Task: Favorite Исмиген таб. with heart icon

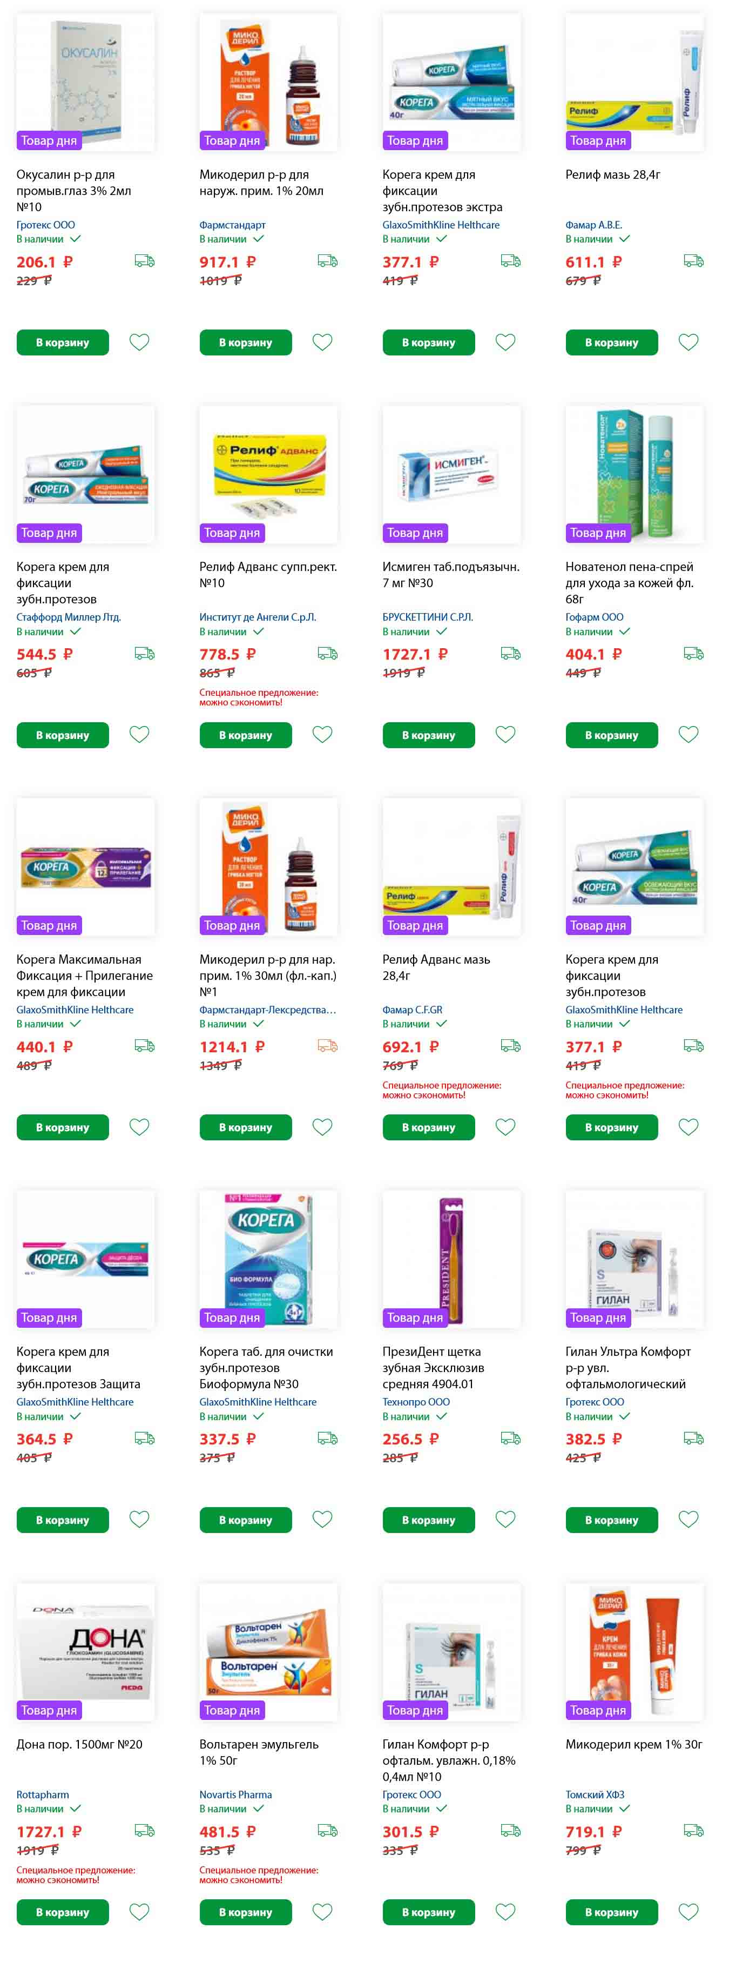Action: (506, 734)
